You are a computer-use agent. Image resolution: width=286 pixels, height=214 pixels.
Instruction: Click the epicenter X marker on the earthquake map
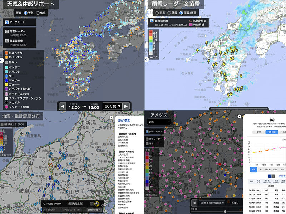[x=51, y=165]
